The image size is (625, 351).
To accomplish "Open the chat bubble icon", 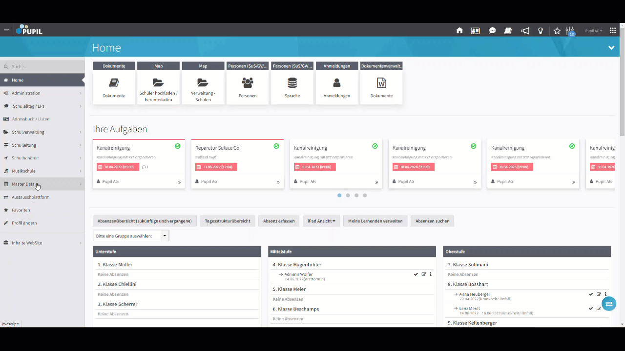I will 492,30.
